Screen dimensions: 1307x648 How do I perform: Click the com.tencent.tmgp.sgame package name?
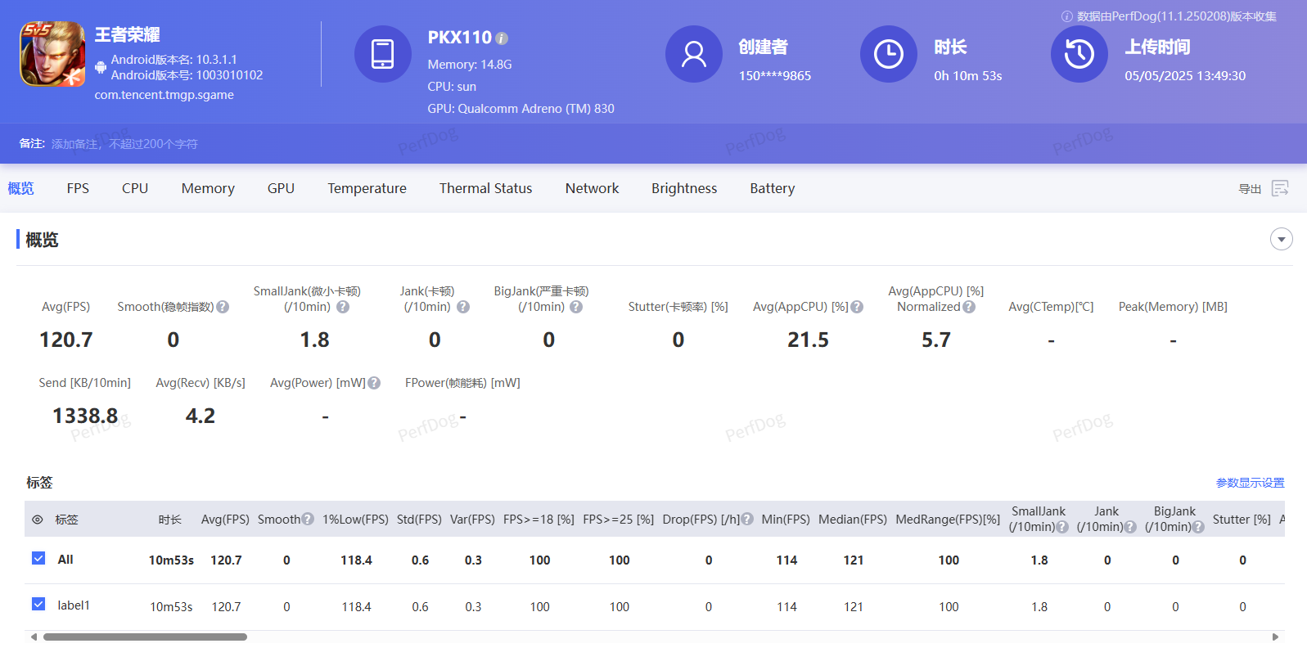(164, 95)
